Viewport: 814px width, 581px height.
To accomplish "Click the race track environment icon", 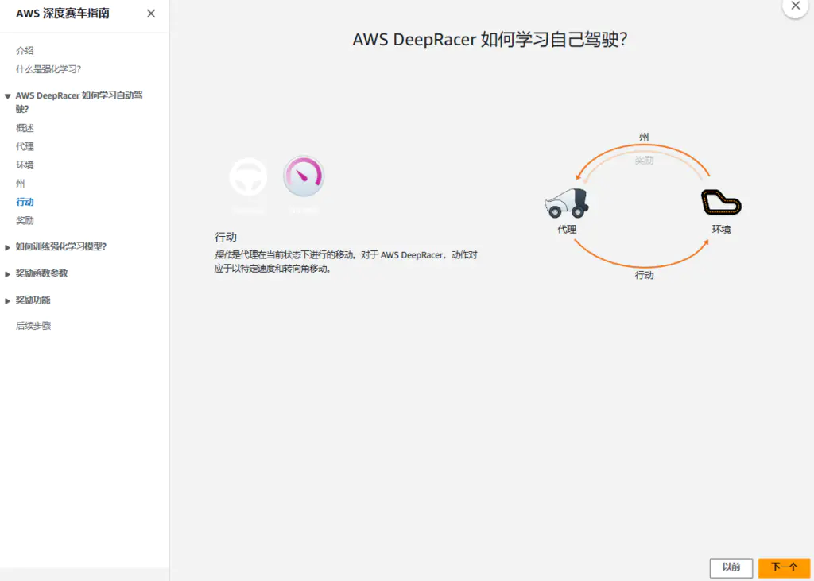I will point(721,202).
